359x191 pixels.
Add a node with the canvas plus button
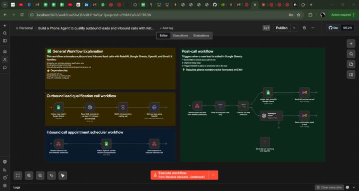pos(351,43)
